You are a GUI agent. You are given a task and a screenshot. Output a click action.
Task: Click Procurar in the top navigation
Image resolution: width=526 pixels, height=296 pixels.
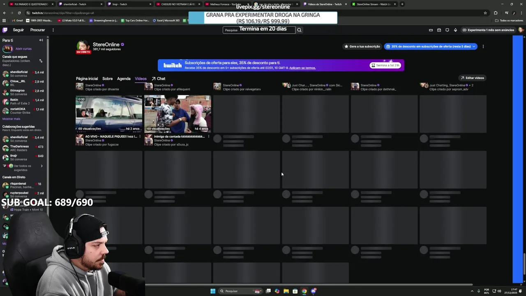37,30
